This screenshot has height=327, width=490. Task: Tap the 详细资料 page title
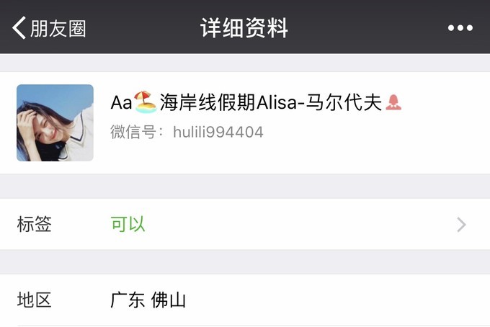coord(244,28)
